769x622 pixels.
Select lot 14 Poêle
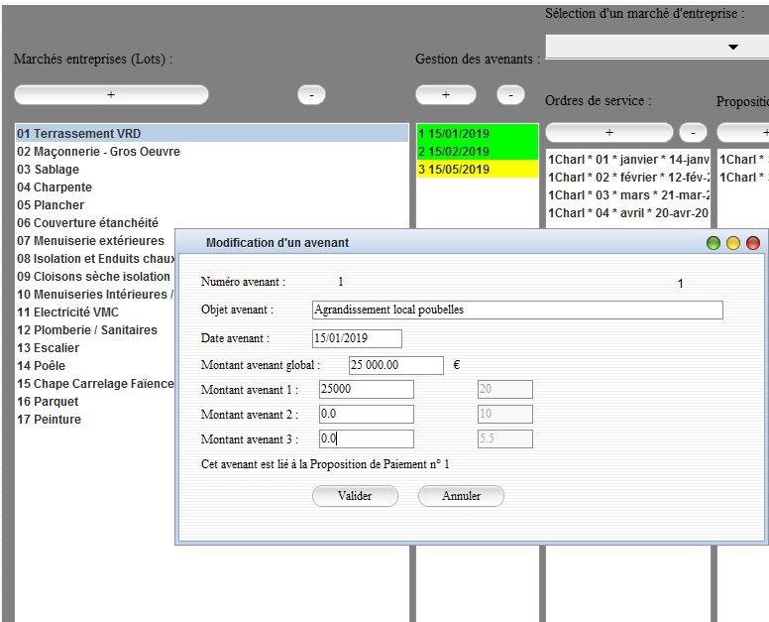95,366
